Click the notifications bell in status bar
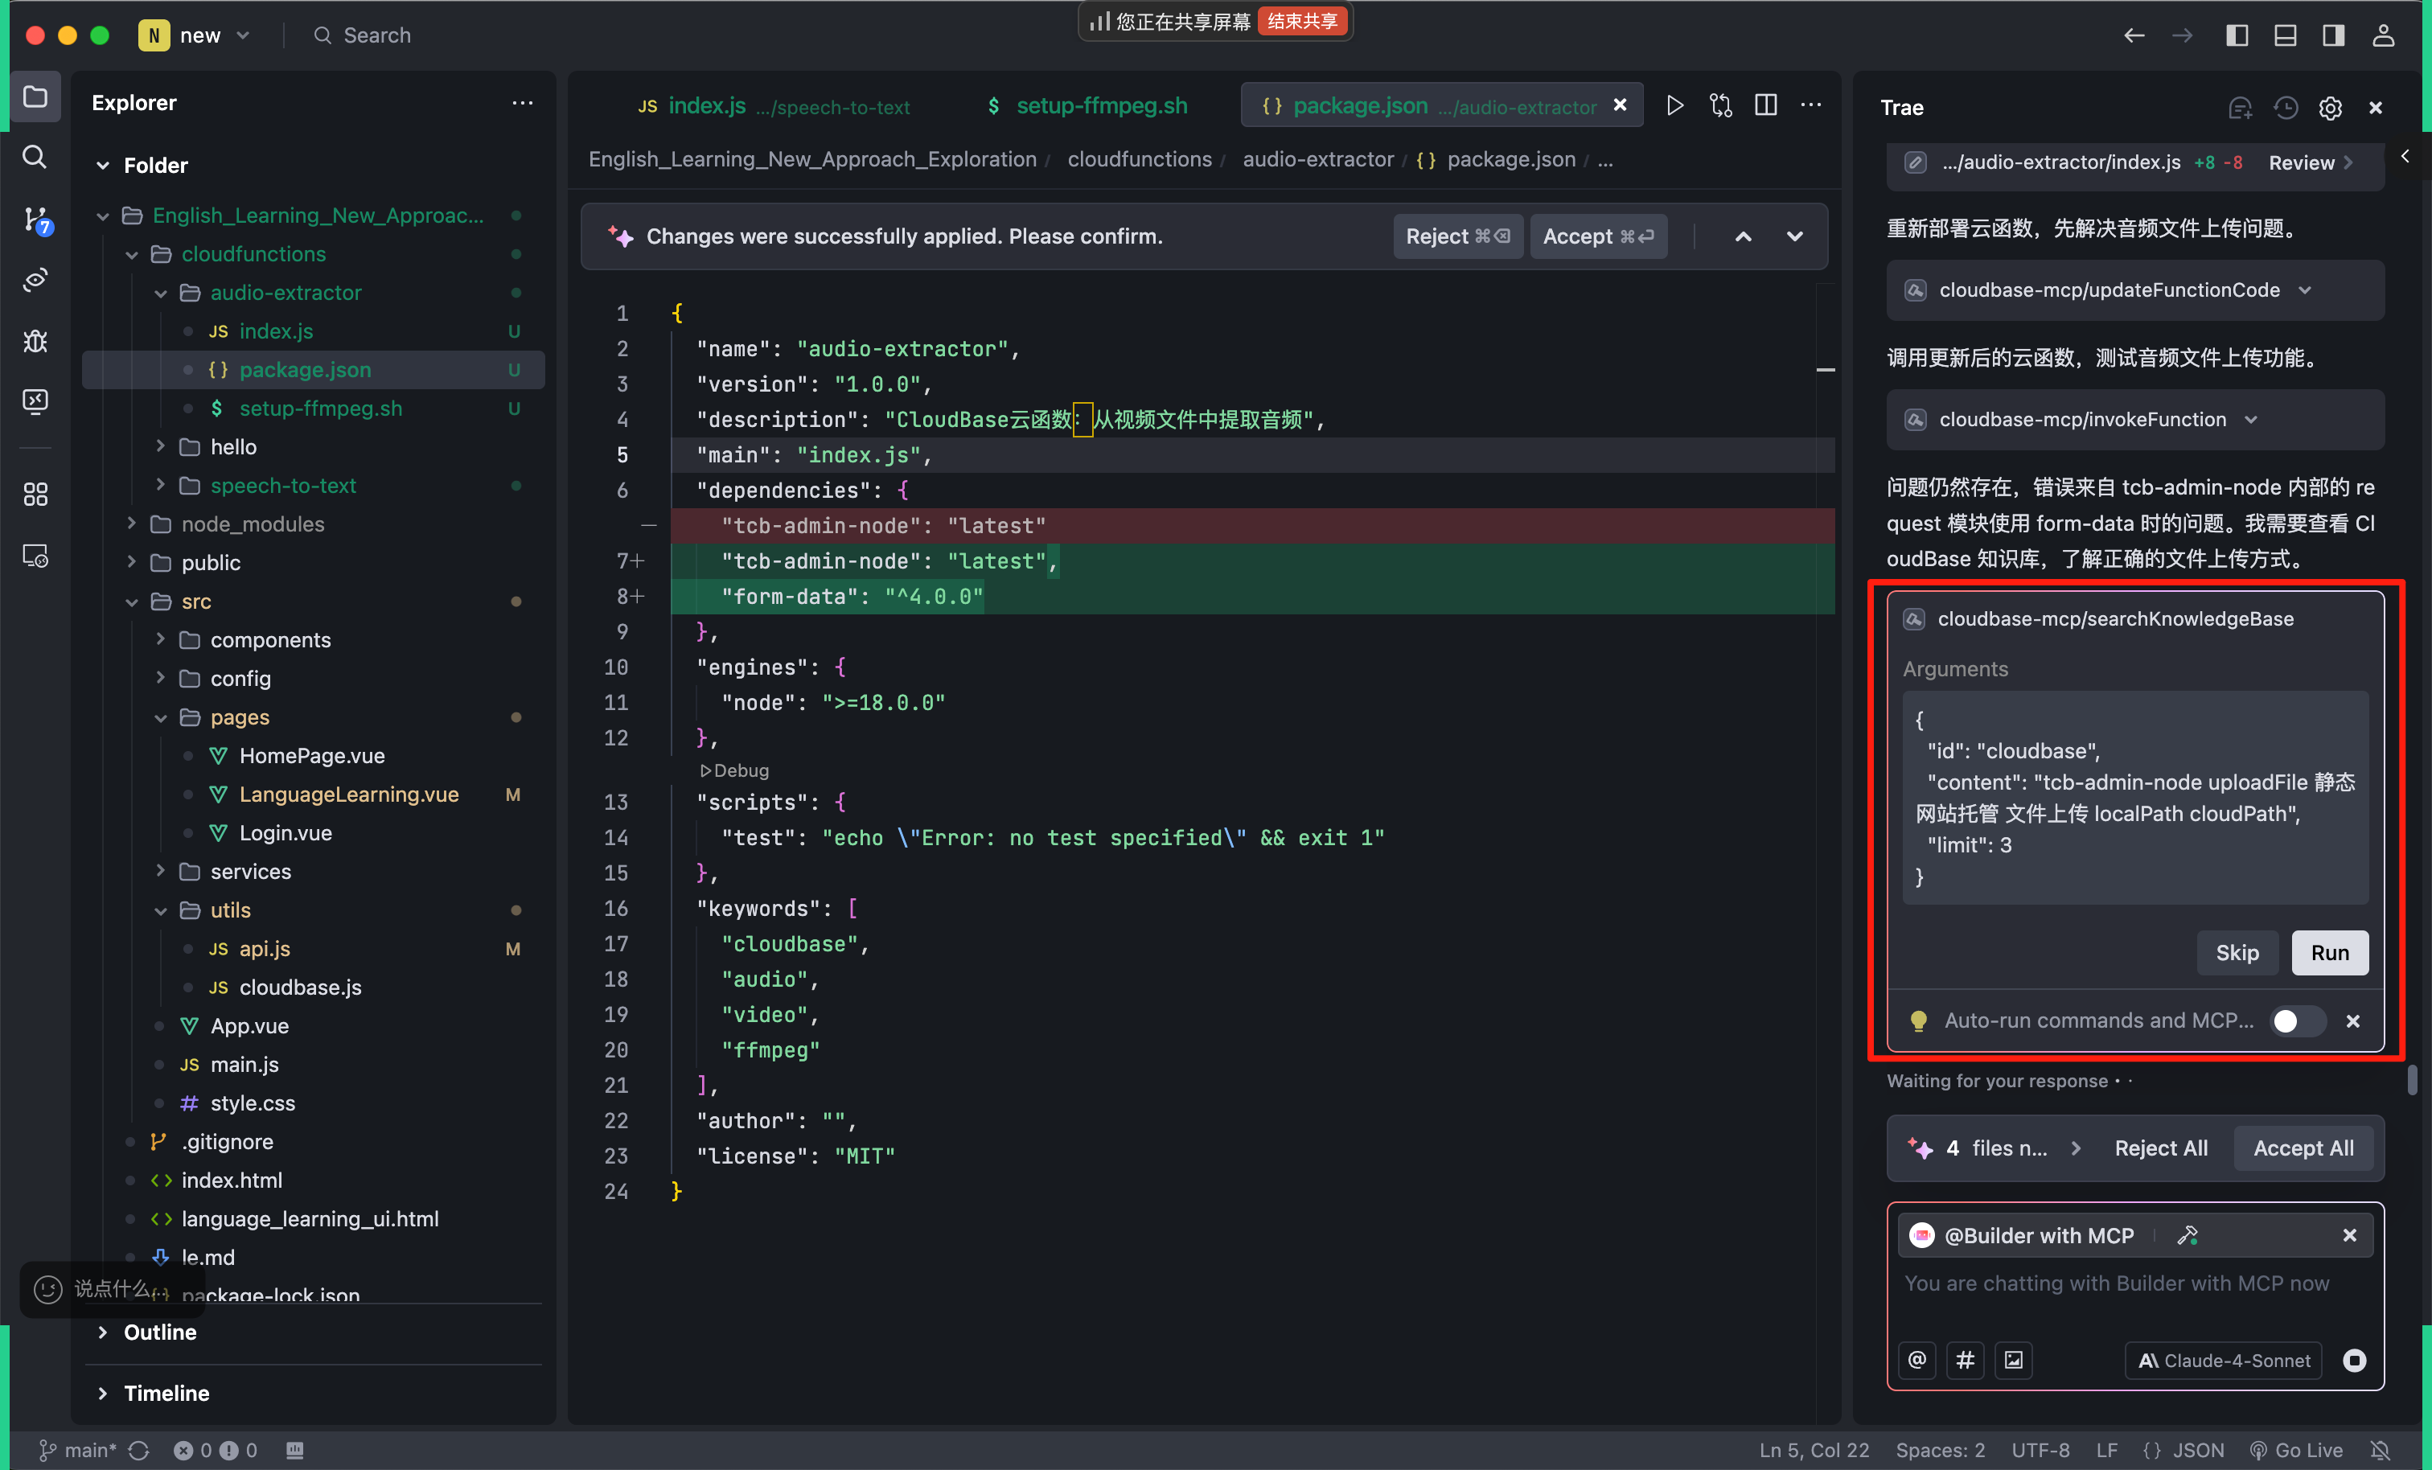The width and height of the screenshot is (2432, 1470). tap(2381, 1450)
